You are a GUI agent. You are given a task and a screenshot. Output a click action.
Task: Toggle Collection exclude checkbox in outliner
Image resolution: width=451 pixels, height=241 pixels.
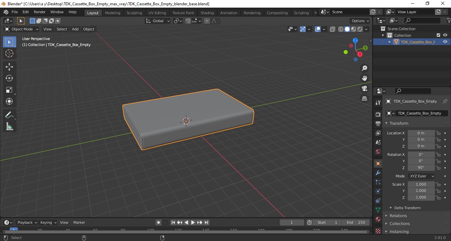[x=438, y=35]
